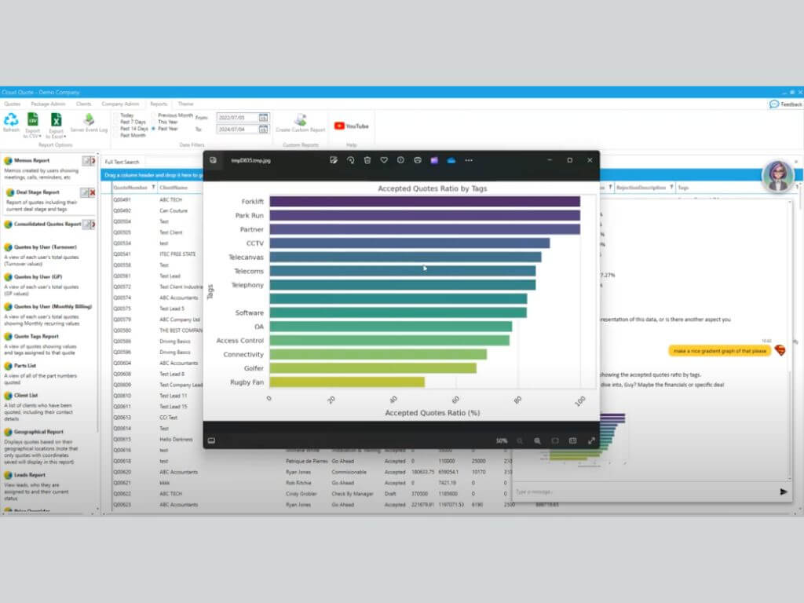Image resolution: width=804 pixels, height=603 pixels.
Task: Click the edit image icon in photo viewer
Action: pos(334,160)
